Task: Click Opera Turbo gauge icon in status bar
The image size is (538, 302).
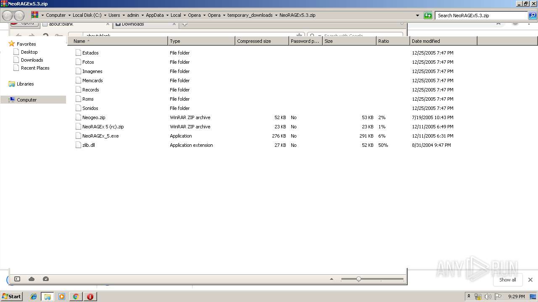Action: [46, 279]
